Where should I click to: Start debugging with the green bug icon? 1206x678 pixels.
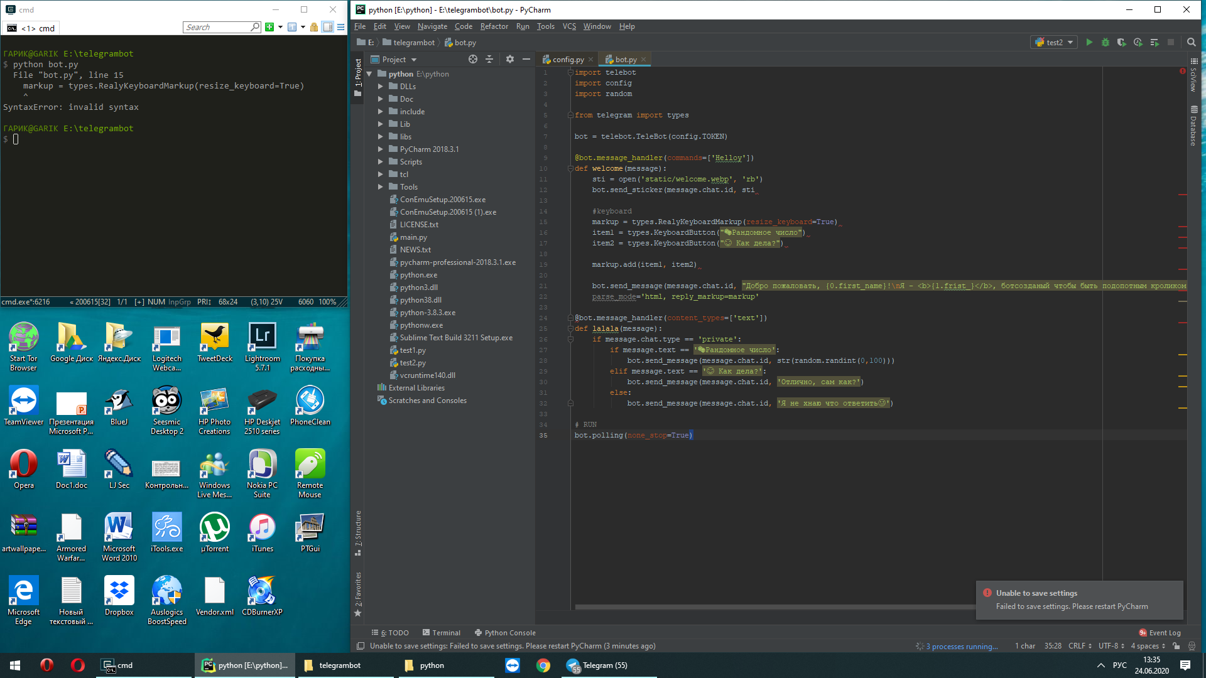[x=1105, y=42]
